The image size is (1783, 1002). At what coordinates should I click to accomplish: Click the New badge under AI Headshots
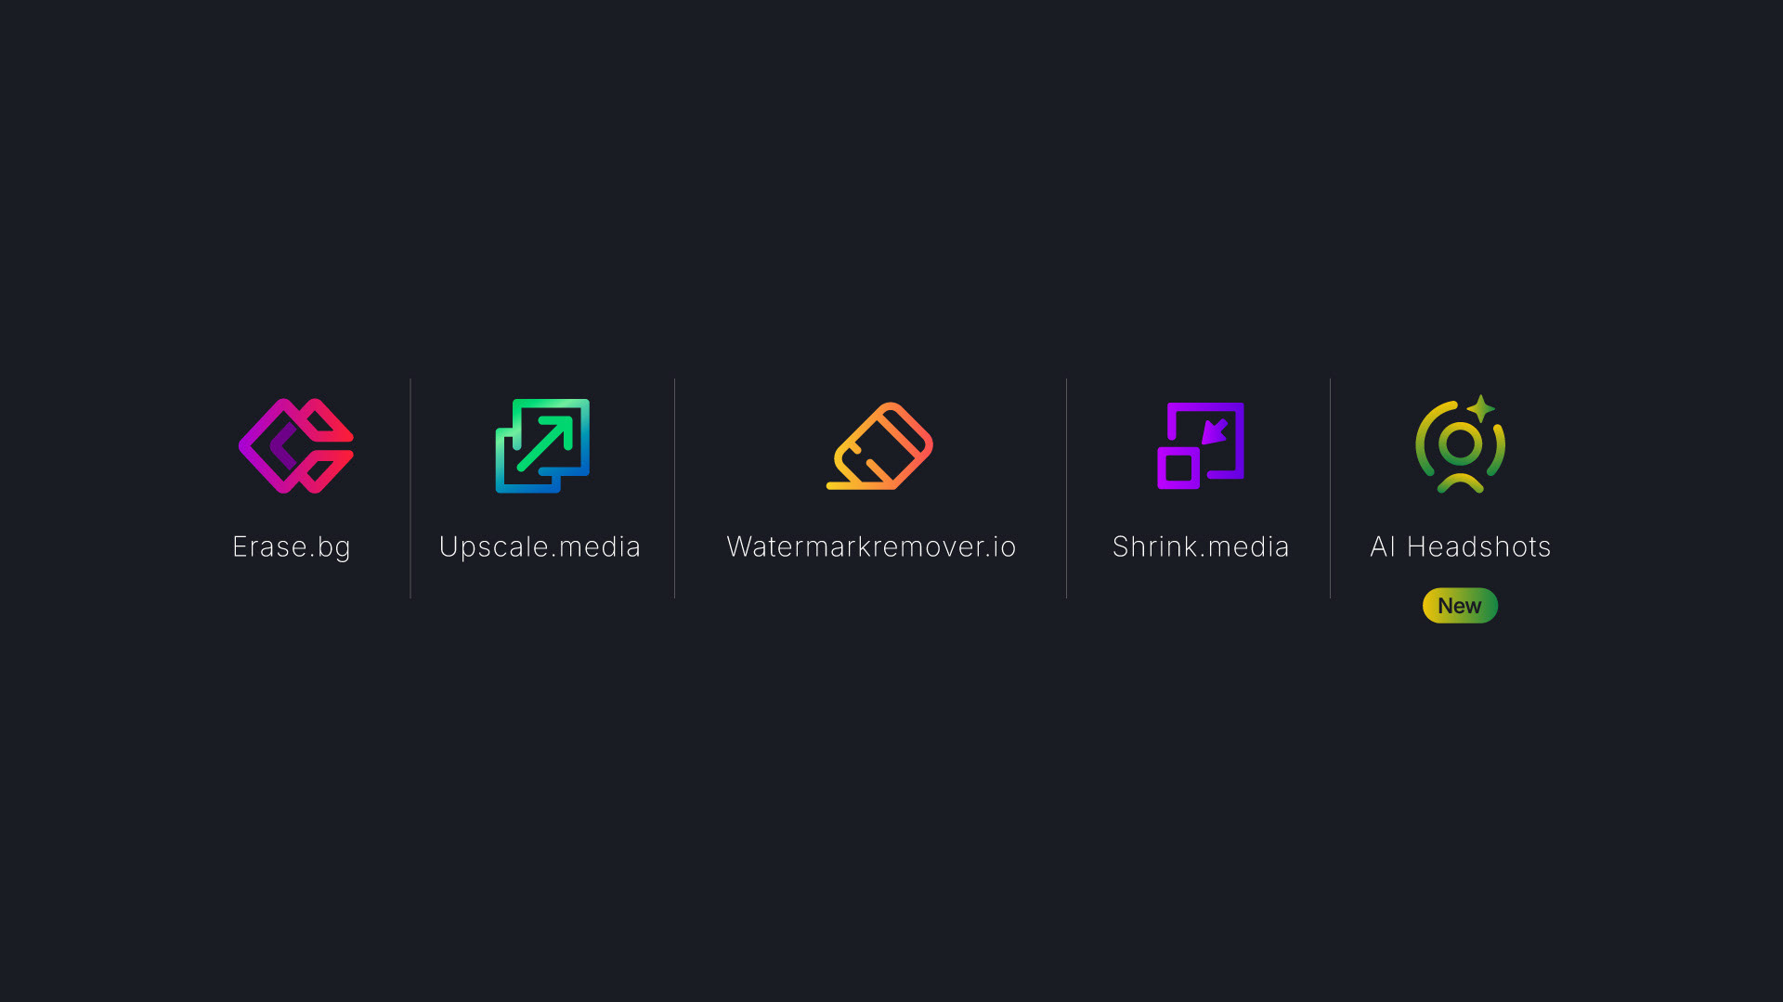pos(1460,606)
